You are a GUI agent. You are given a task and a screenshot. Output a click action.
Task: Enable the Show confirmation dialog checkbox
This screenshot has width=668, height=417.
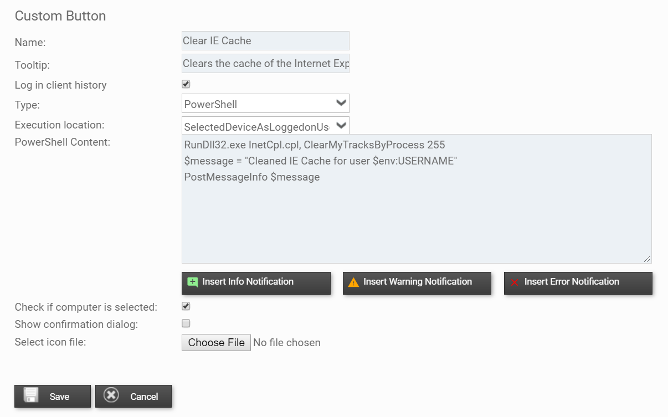[x=186, y=323]
